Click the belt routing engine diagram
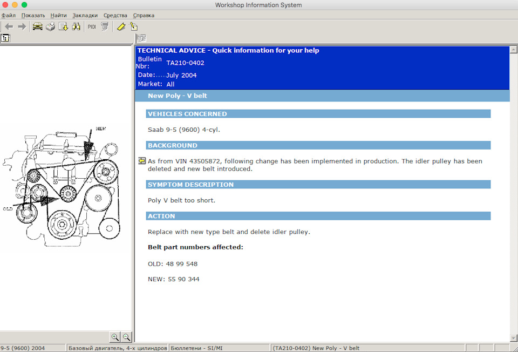 [x=62, y=187]
